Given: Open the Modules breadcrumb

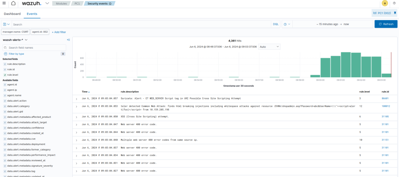Looking at the screenshot, I should point(61,4).
